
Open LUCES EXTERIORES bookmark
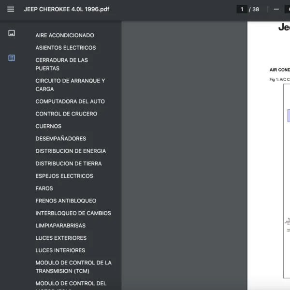pos(61,238)
